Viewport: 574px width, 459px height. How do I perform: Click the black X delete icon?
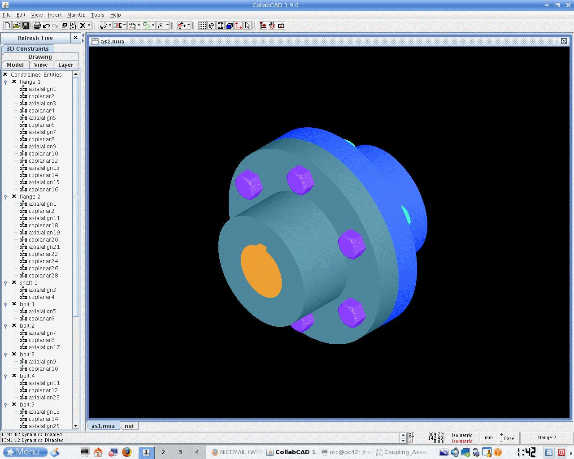(x=83, y=26)
